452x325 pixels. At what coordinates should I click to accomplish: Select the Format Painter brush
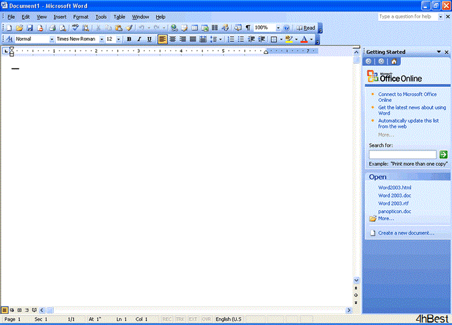129,28
